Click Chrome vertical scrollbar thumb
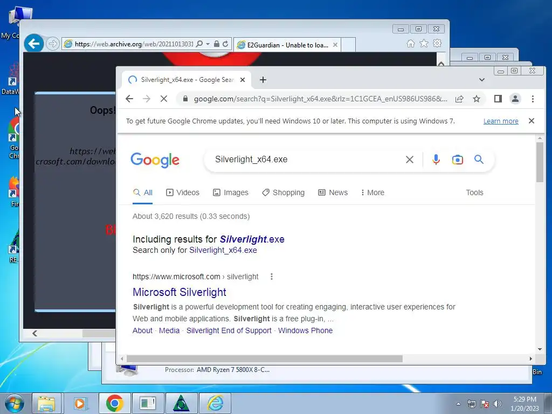Screen dimensions: 552x414 pyautogui.click(x=540, y=162)
